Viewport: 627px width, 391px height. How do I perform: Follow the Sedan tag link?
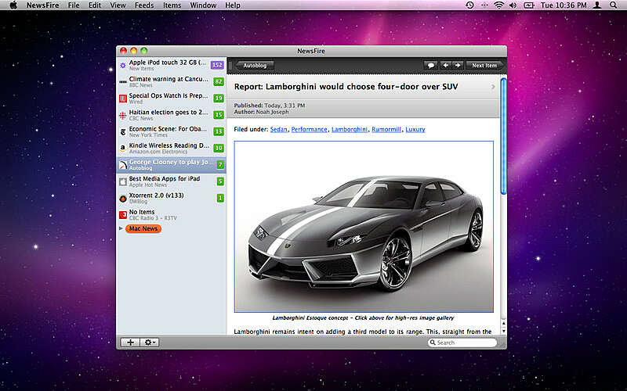point(279,129)
